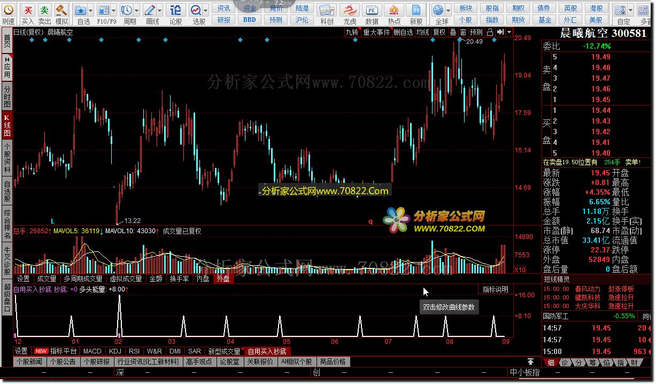
Task: Toggle 重大事件 major events markers
Action: tap(376, 32)
